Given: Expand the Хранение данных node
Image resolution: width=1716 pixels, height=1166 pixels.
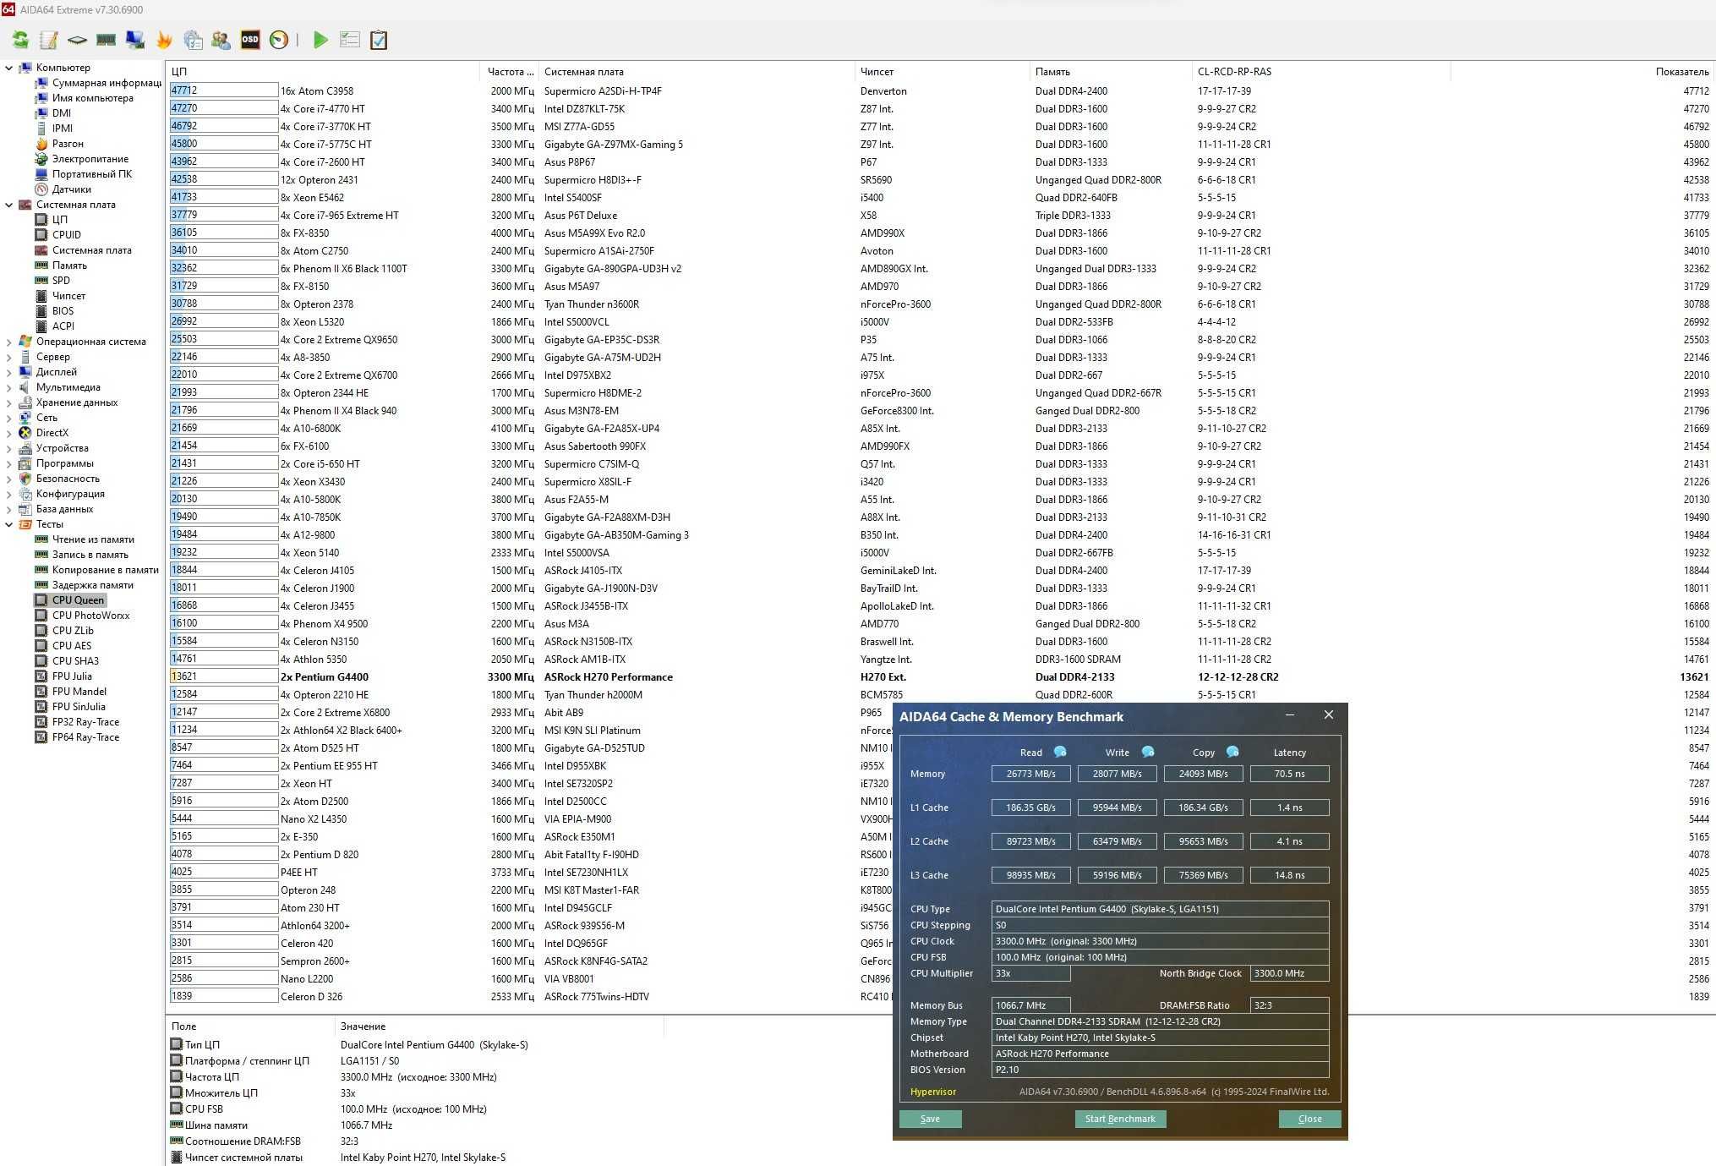Looking at the screenshot, I should [x=9, y=402].
